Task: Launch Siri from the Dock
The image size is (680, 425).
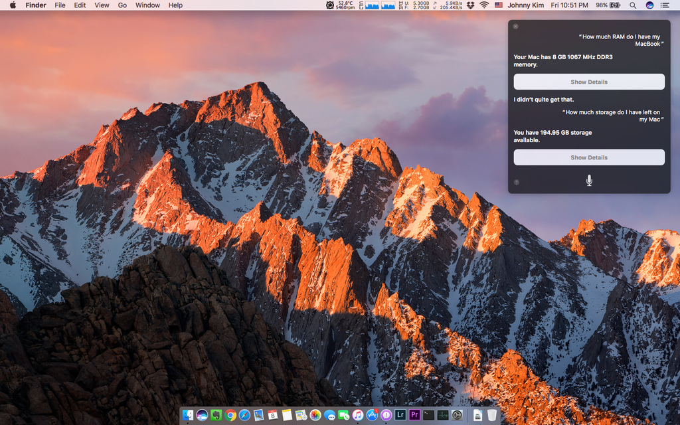Action: click(202, 415)
